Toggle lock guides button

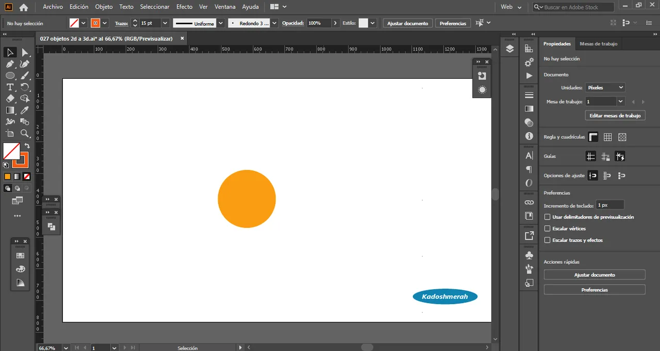pyautogui.click(x=606, y=156)
